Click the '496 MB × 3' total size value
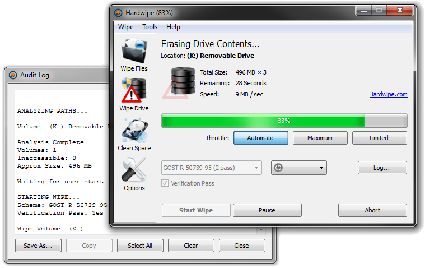The image size is (425, 268). pyautogui.click(x=251, y=72)
